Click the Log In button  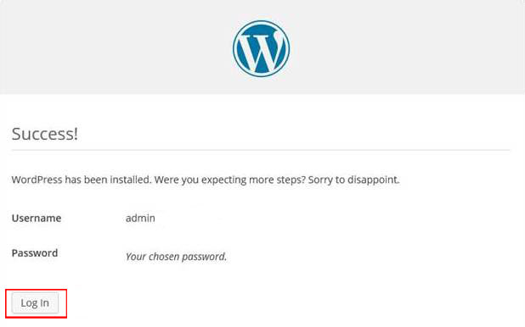point(35,303)
